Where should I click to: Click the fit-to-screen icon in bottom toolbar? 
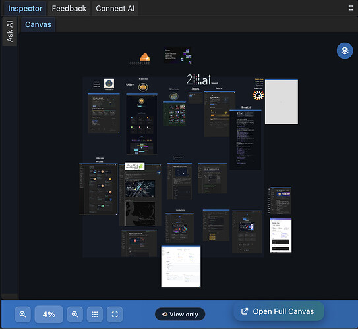115,315
